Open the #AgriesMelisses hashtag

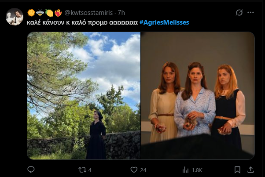[164, 22]
